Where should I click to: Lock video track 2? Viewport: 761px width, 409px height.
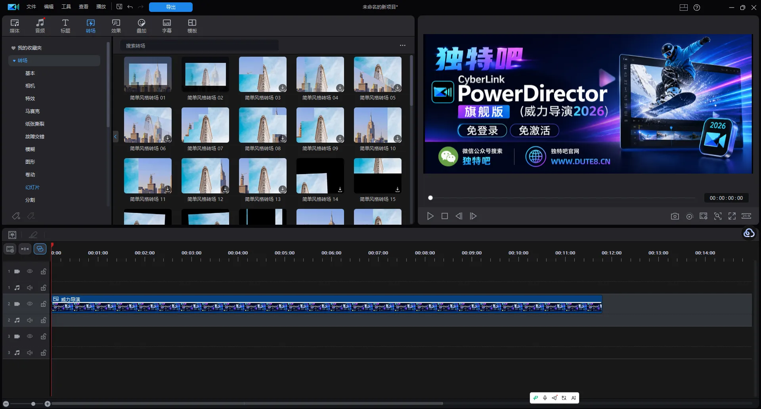pos(44,304)
